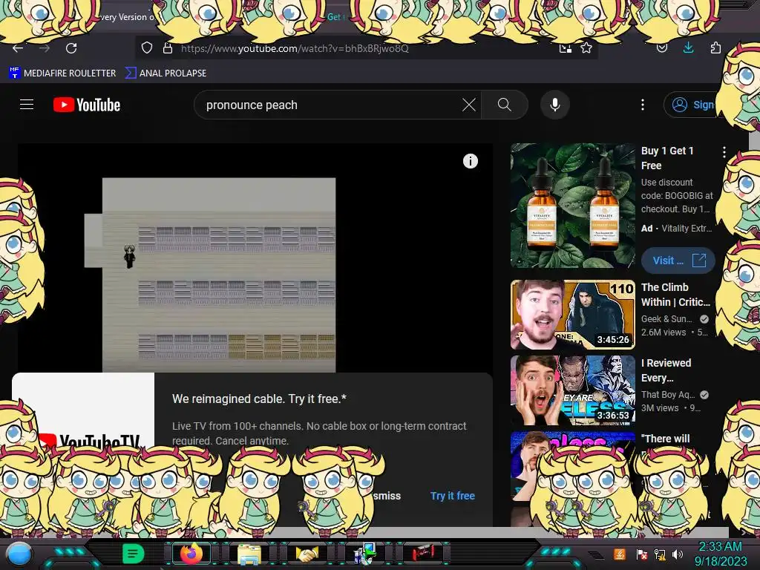This screenshot has width=760, height=570.
Task: Click Try it free on the promo
Action: click(453, 496)
